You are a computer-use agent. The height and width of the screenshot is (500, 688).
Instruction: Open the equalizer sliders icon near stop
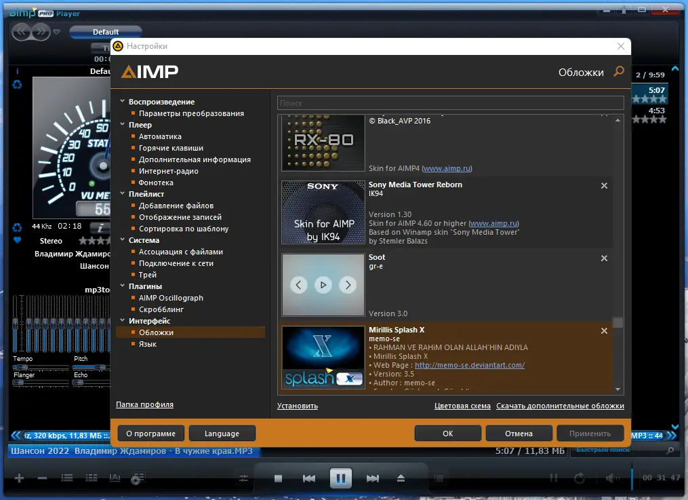pos(243,478)
